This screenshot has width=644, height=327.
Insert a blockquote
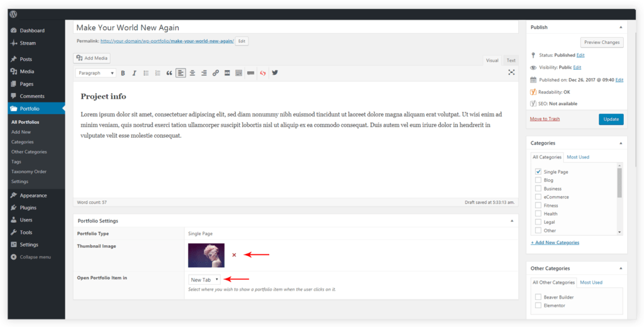click(169, 73)
